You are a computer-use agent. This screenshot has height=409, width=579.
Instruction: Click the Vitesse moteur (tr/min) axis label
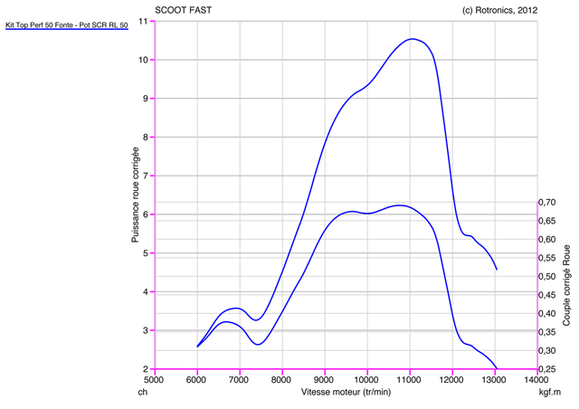[345, 394]
